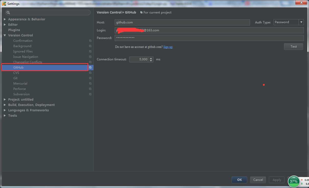
Task: Expand the Tools section
Action: (5, 115)
